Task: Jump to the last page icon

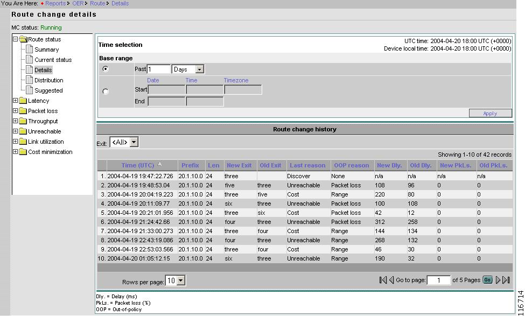Action: (506, 279)
